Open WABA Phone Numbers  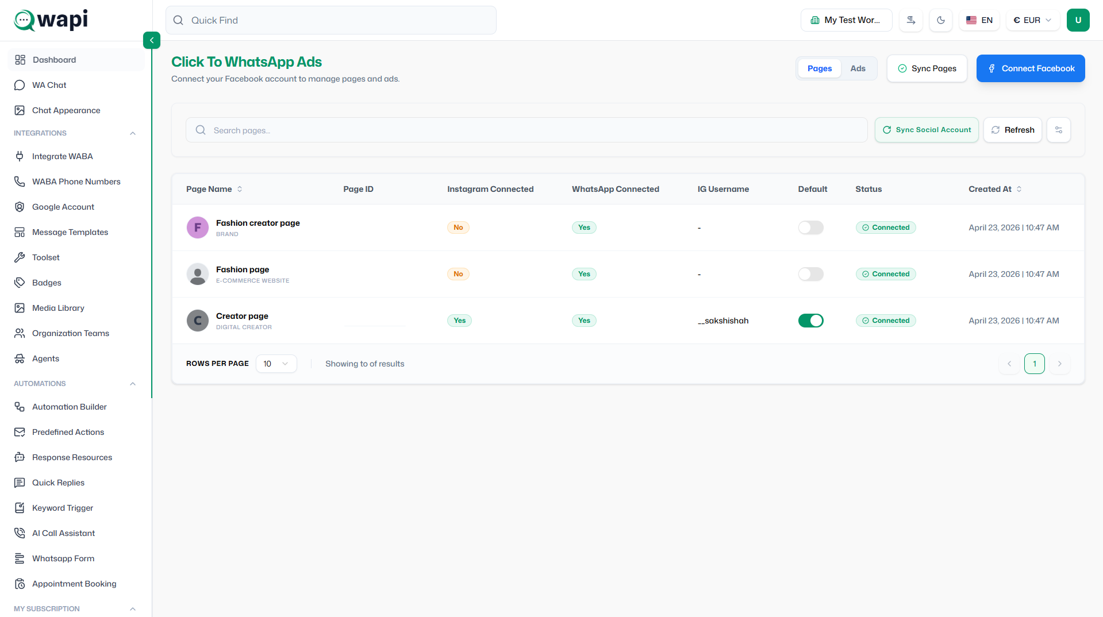[76, 182]
